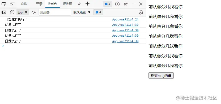Open console settings gear icon

pos(141,12)
